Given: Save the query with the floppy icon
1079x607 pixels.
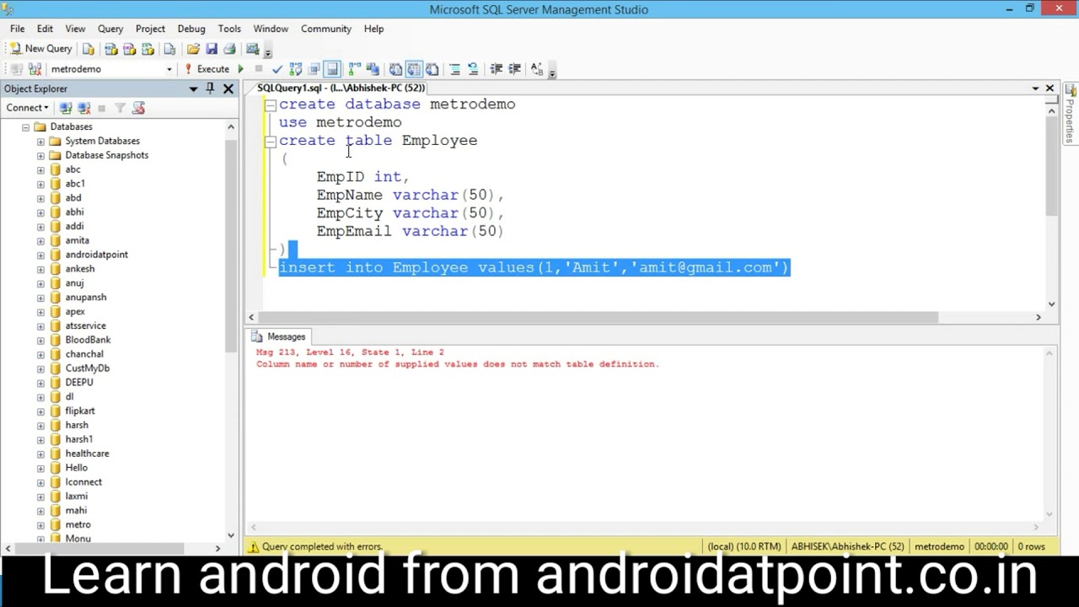Looking at the screenshot, I should coord(212,49).
